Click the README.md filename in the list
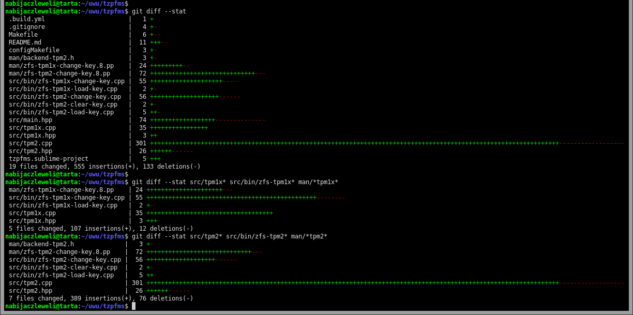Viewport: 633px width, 315px height. pos(25,42)
